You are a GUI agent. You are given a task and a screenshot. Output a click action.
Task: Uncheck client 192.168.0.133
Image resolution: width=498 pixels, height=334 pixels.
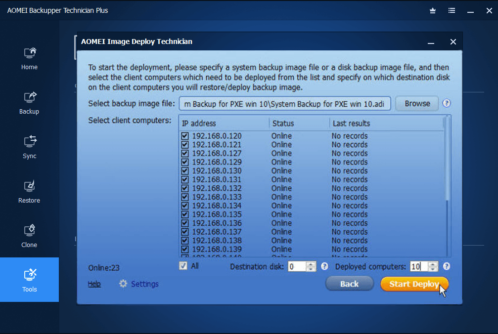click(x=185, y=197)
